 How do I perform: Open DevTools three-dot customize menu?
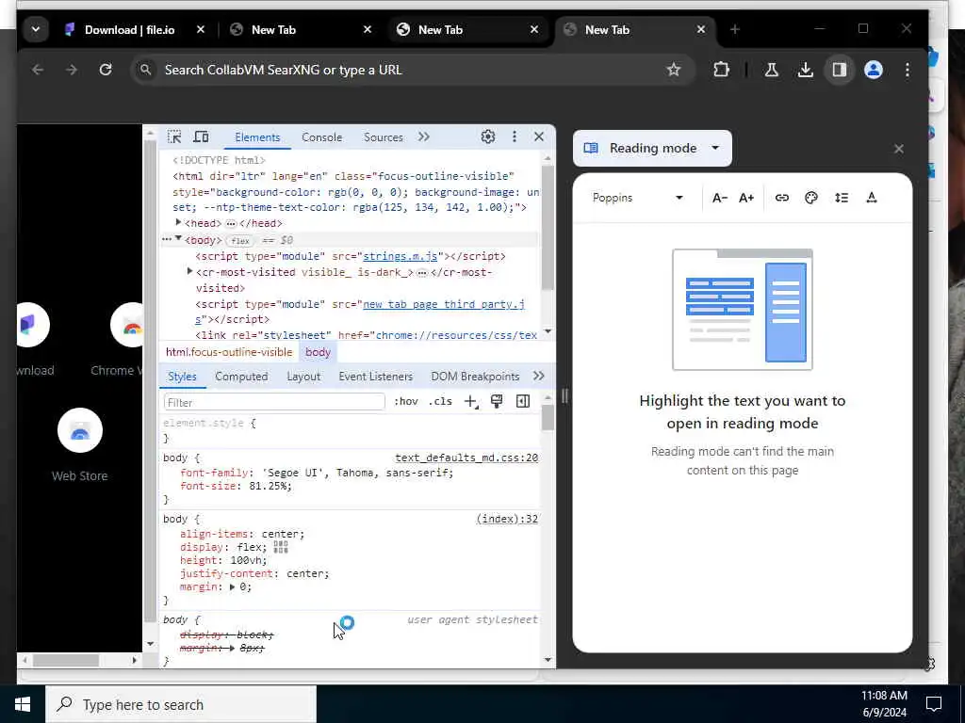pyautogui.click(x=515, y=137)
